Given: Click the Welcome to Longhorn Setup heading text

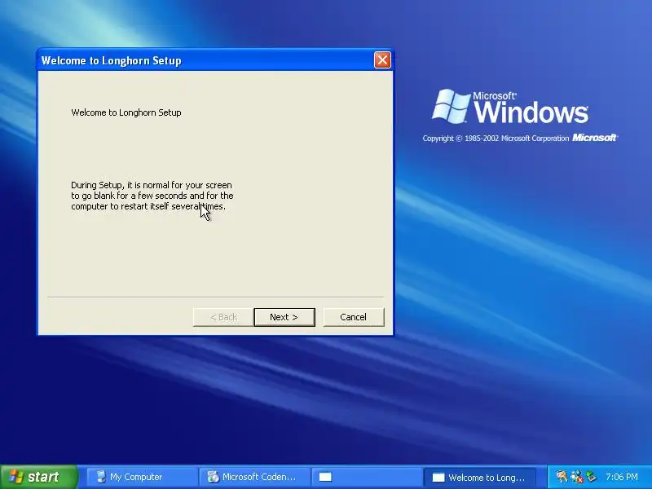Looking at the screenshot, I should (126, 112).
